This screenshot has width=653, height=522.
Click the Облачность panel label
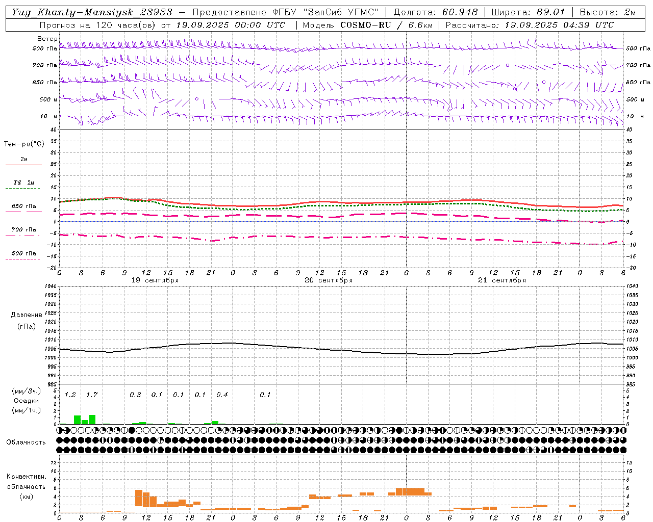click(26, 442)
